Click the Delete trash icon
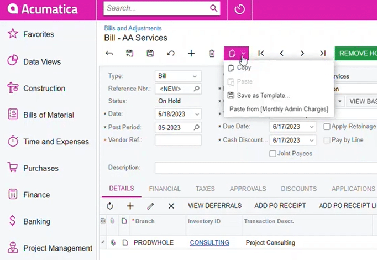 (212, 53)
